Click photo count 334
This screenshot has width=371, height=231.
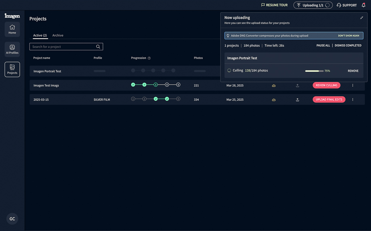point(196,100)
